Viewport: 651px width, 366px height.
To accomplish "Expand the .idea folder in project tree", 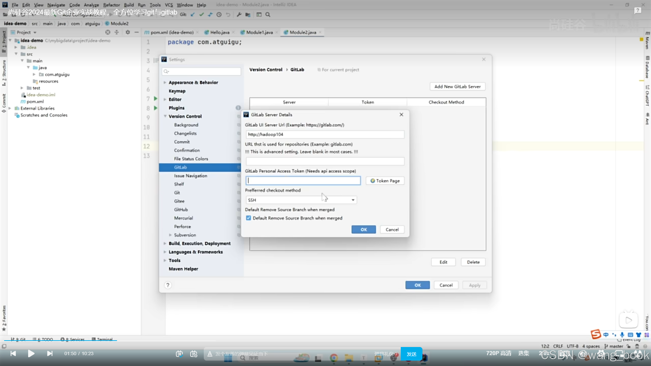I will (x=16, y=47).
